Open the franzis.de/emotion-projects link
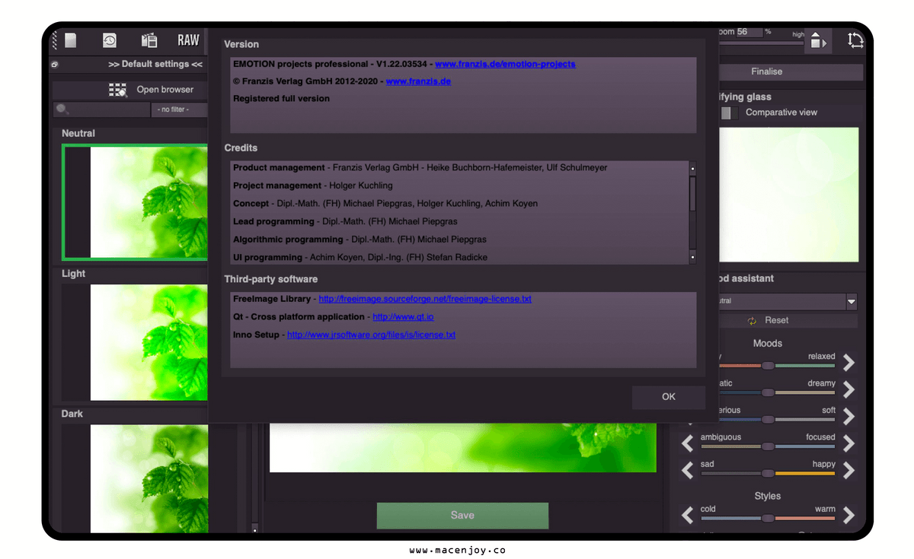 [505, 65]
